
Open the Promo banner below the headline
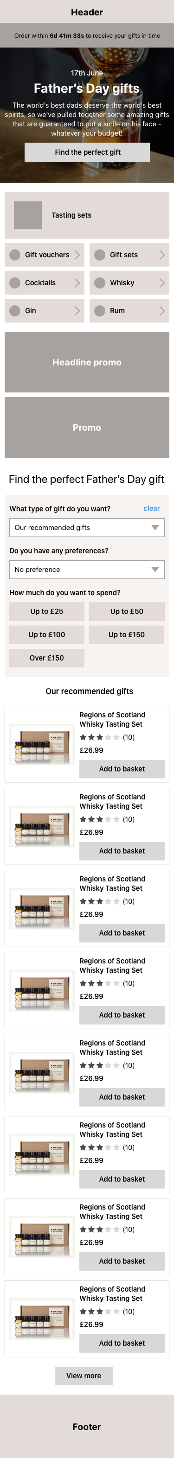pos(87,427)
